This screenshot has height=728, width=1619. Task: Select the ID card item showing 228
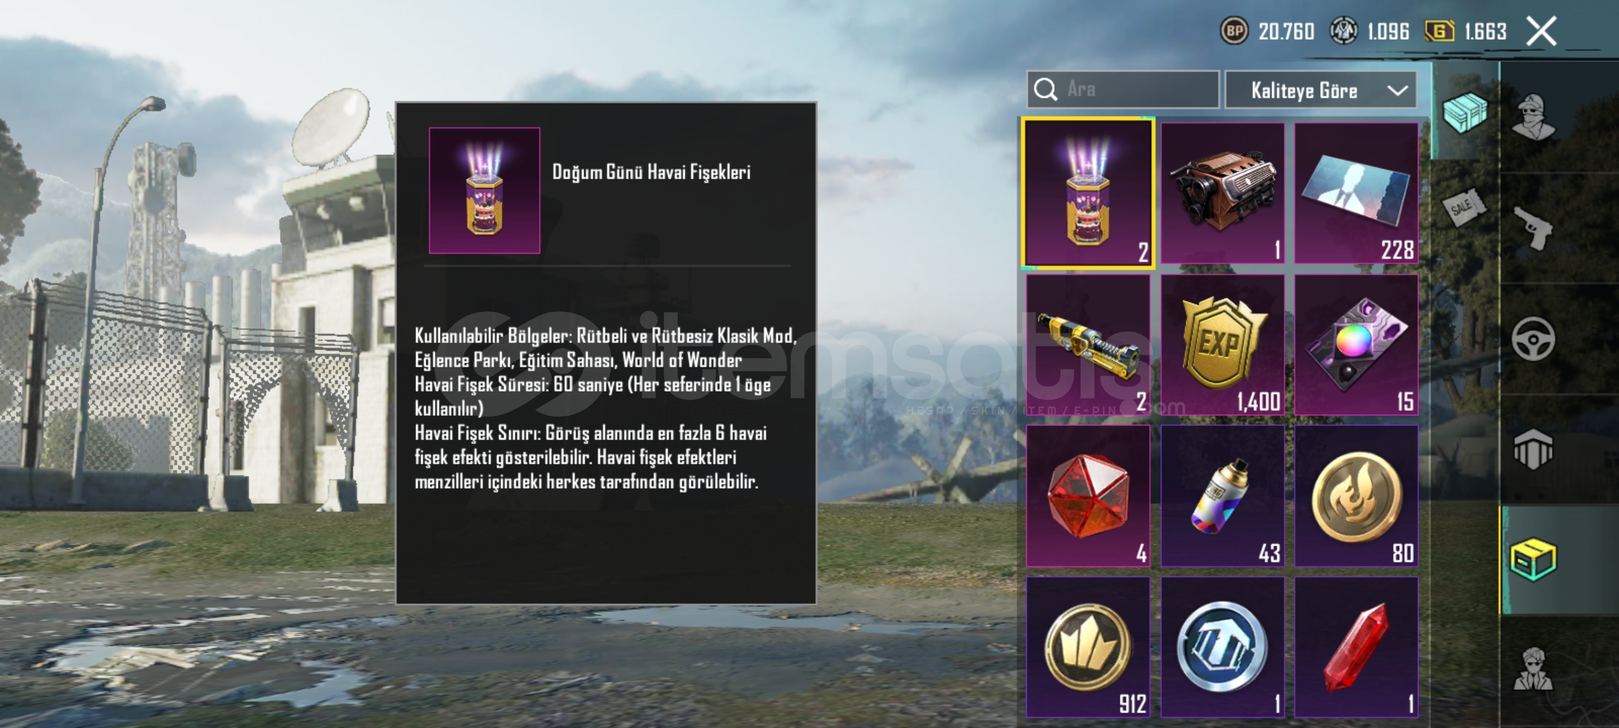[1356, 193]
